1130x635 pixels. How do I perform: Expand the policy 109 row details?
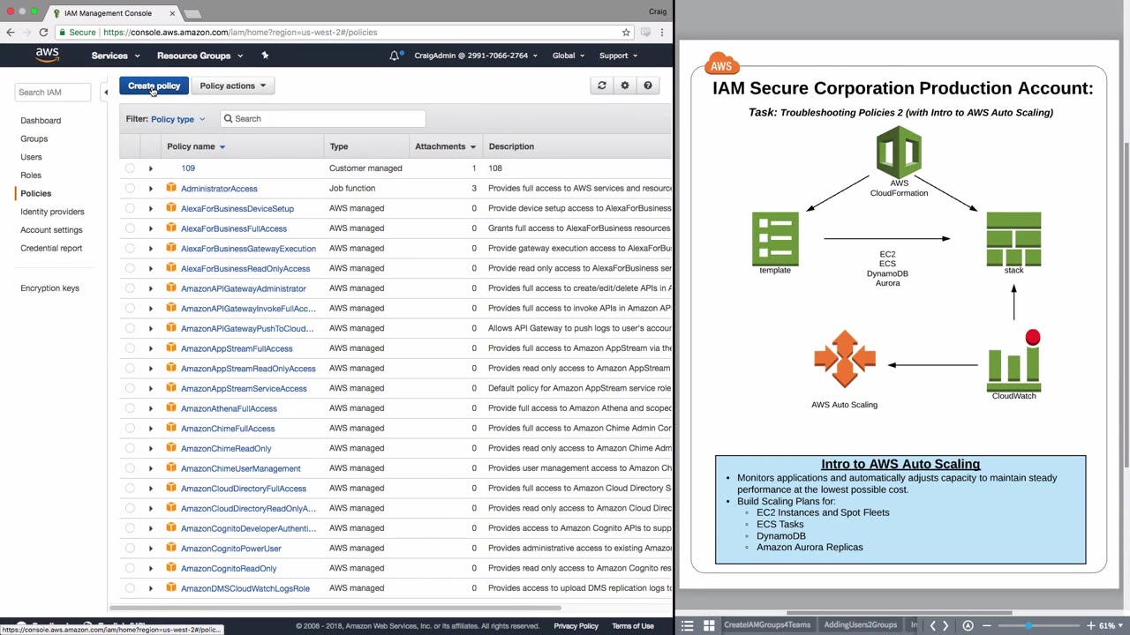click(150, 168)
